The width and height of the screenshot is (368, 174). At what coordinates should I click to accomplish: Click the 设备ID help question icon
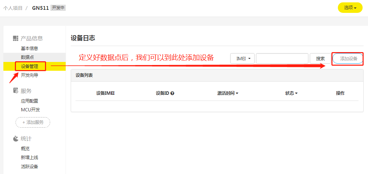172,93
